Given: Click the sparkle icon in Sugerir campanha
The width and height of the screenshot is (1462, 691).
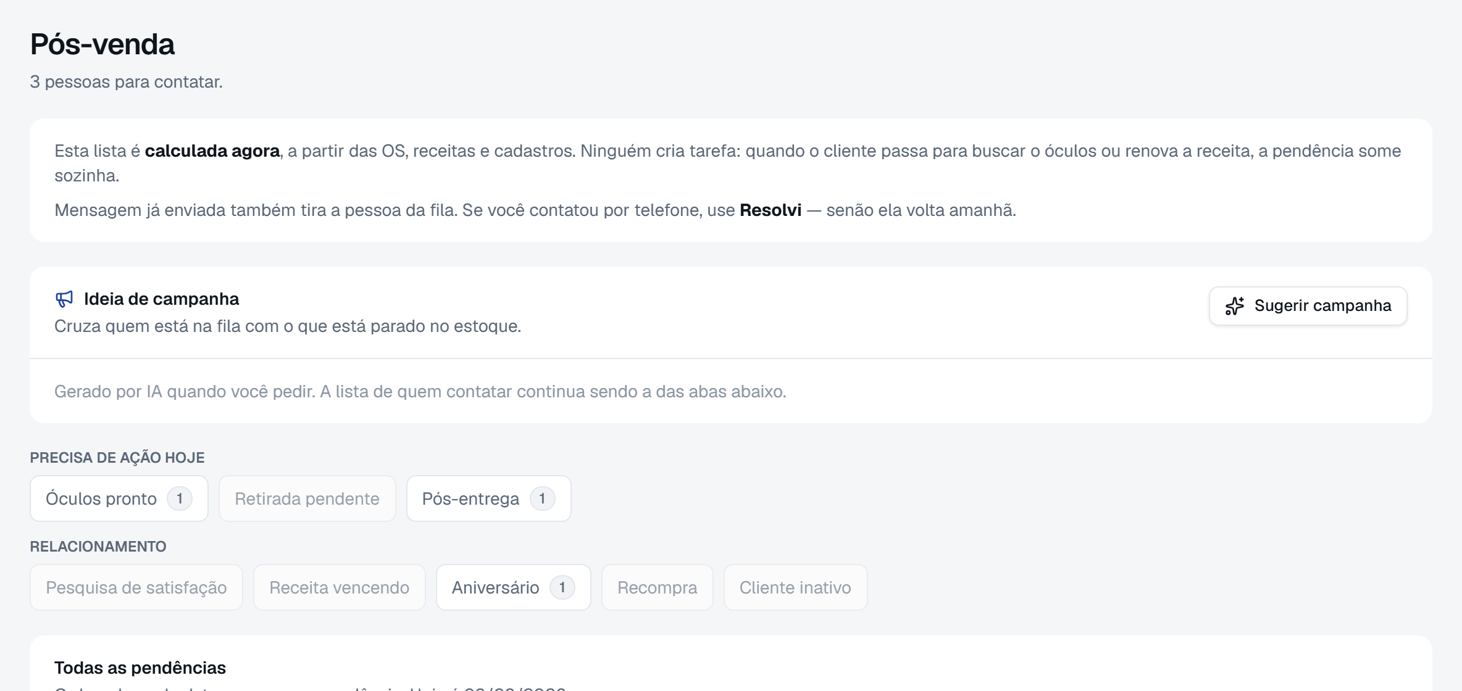Looking at the screenshot, I should pyautogui.click(x=1234, y=306).
